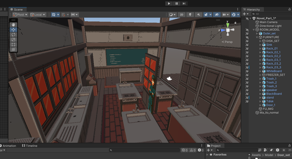The height and width of the screenshot is (159, 292).
Task: Toggle scene lighting with the lightbulb icon
Action: click(190, 15)
